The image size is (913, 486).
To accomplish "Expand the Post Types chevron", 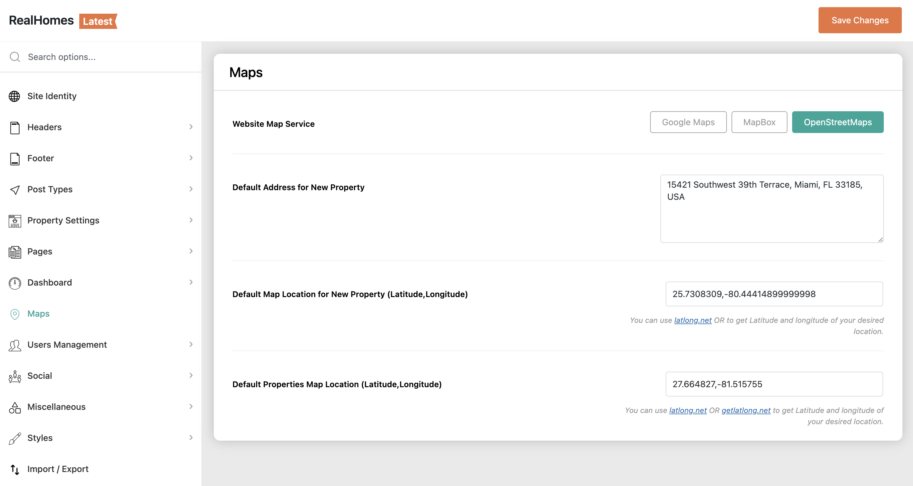I will 191,189.
